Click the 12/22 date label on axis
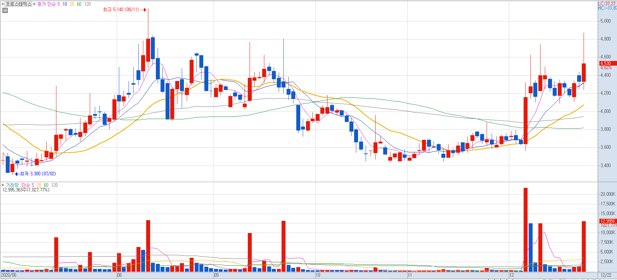Image resolution: width=617 pixels, height=280 pixels. (x=606, y=275)
